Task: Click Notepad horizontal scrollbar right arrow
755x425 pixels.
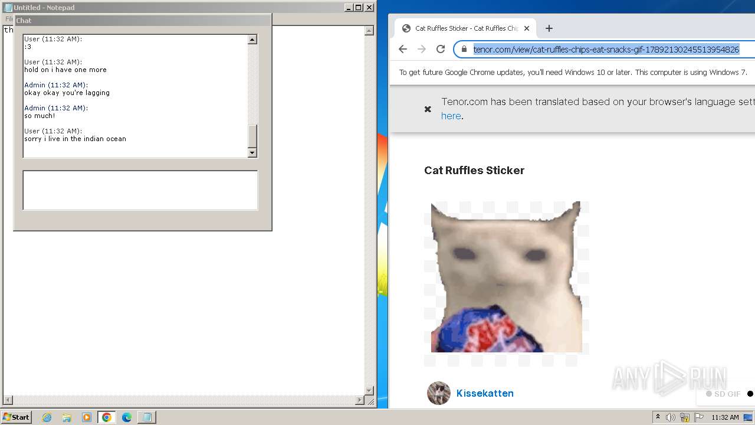Action: click(360, 400)
